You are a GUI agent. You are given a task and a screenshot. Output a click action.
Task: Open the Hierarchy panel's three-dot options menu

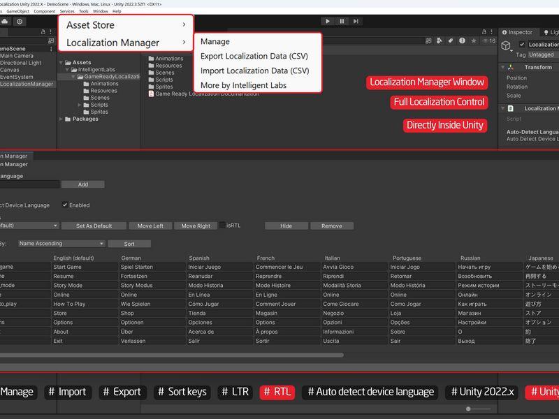(50, 31)
